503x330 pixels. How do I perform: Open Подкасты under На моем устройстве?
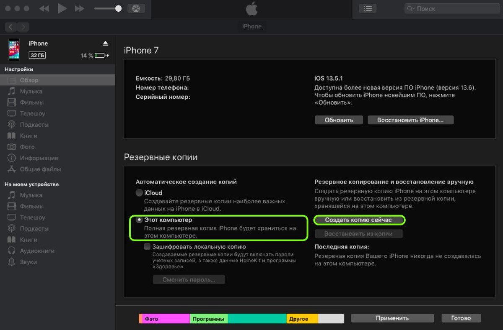(57, 228)
